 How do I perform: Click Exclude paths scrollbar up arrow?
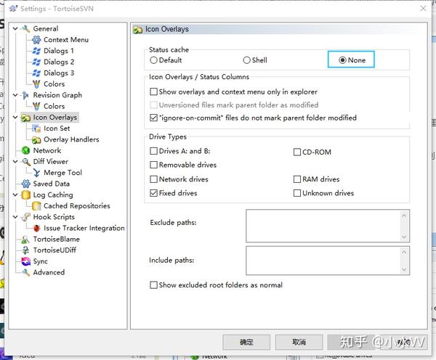tap(404, 216)
